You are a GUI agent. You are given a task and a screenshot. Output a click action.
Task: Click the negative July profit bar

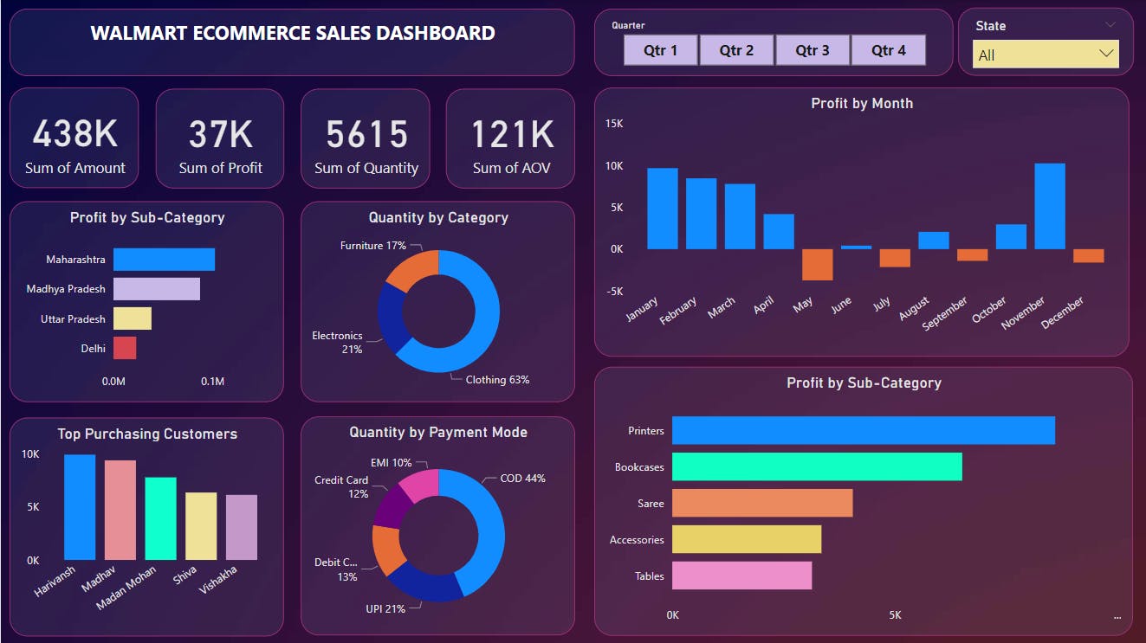(x=895, y=258)
